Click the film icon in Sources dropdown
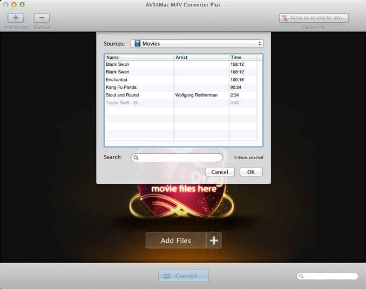This screenshot has height=289, width=366. [138, 44]
